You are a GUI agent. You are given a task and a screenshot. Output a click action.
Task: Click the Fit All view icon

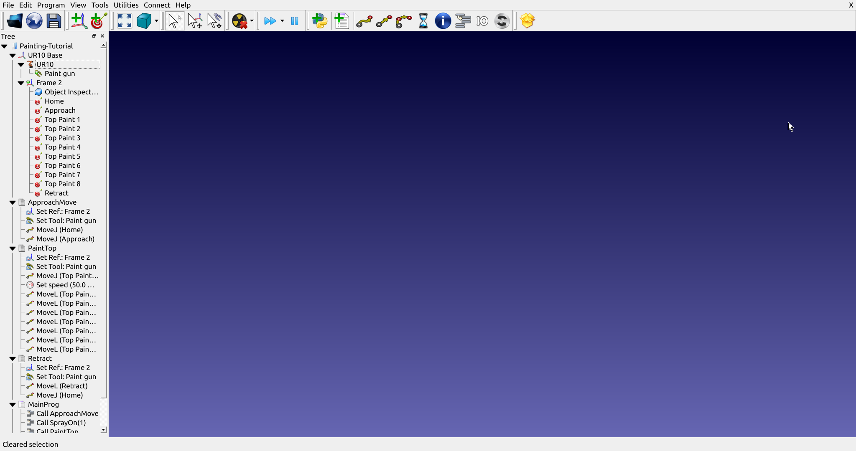click(x=124, y=20)
